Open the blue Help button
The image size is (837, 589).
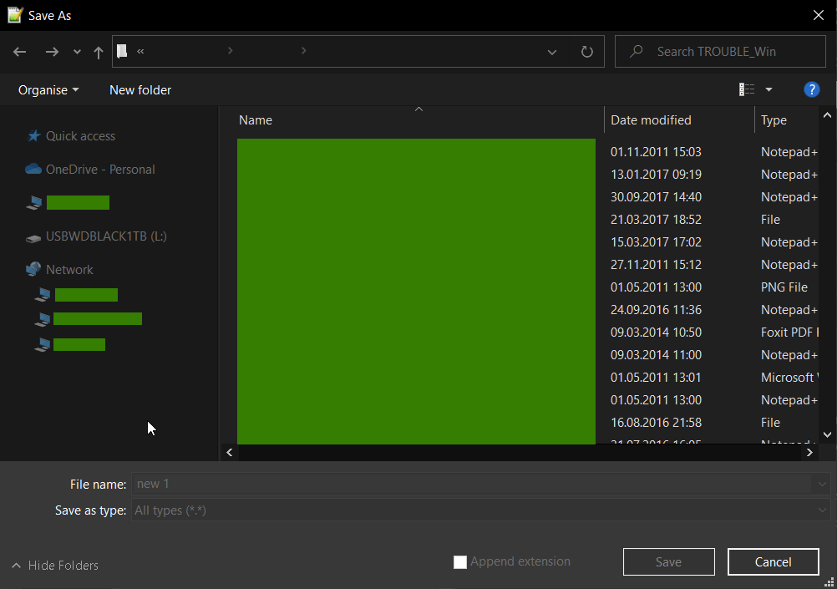811,89
